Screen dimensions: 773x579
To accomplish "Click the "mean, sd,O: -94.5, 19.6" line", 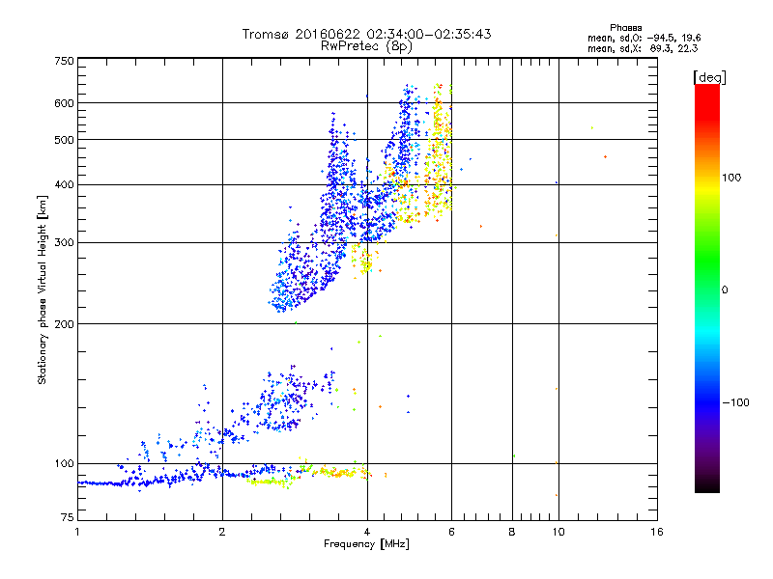I will tap(644, 38).
